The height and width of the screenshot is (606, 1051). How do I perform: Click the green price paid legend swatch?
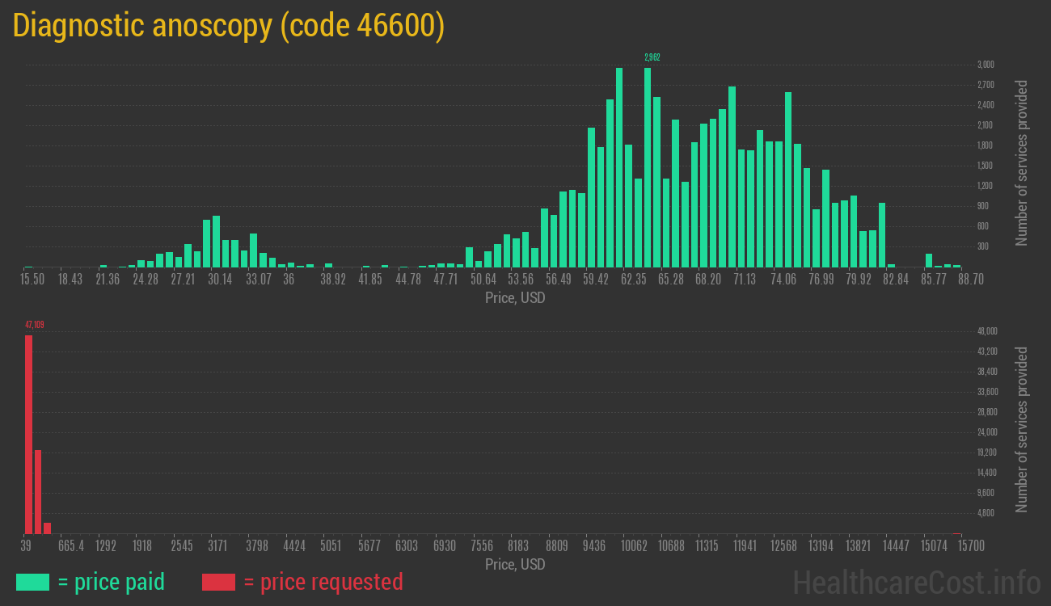pyautogui.click(x=32, y=582)
